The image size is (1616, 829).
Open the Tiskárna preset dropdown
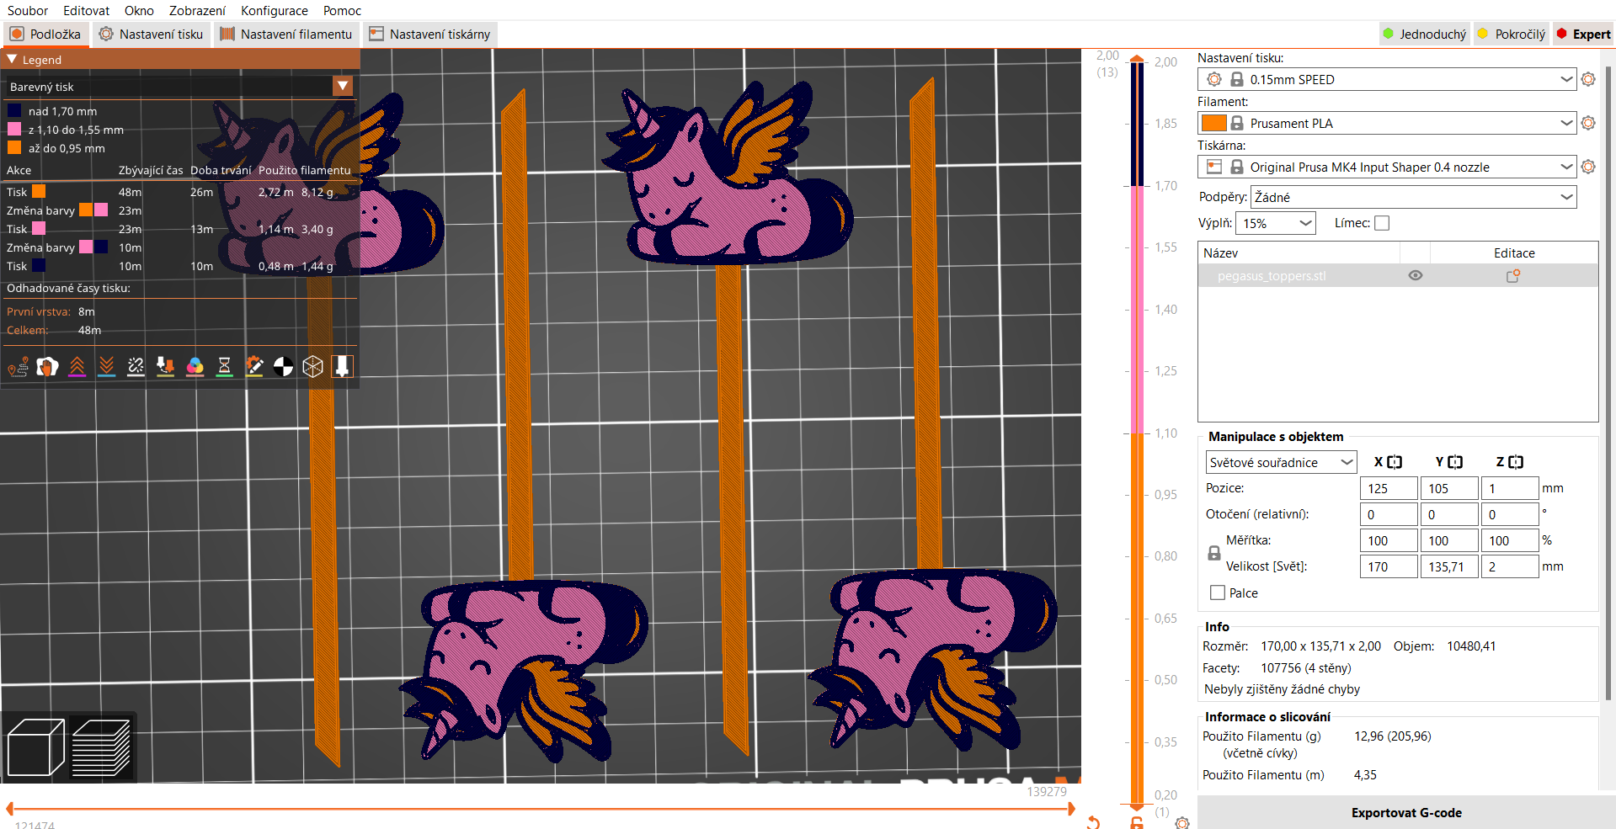coord(1387,167)
